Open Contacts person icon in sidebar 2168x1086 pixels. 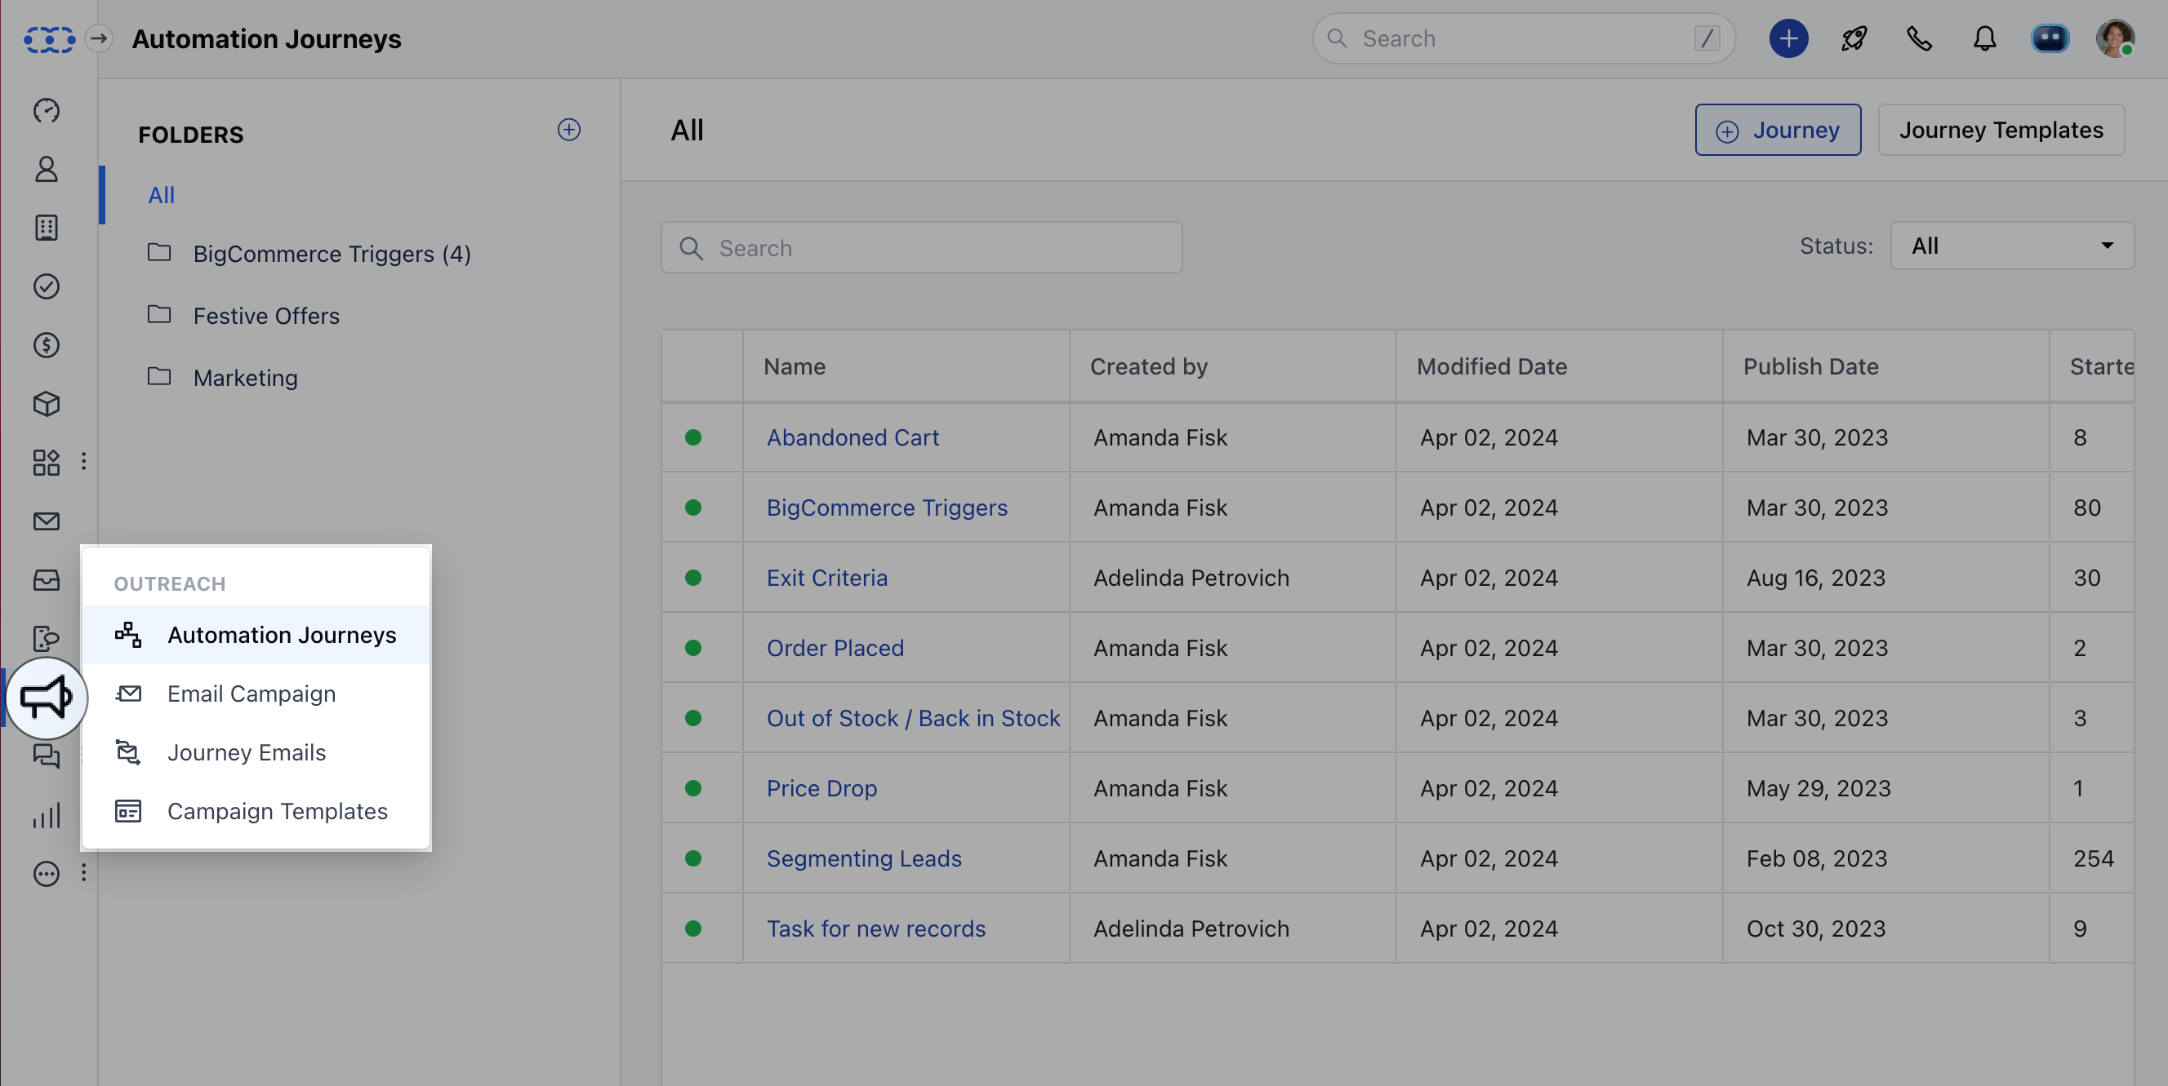tap(47, 169)
